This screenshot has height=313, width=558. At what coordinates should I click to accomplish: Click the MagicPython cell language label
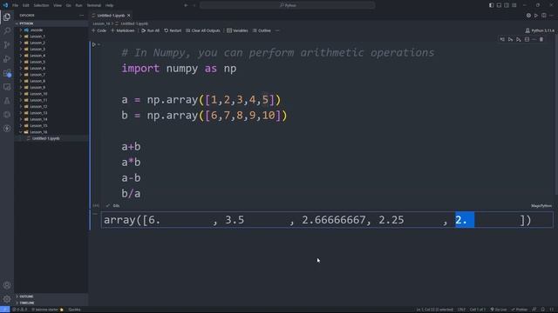[541, 206]
